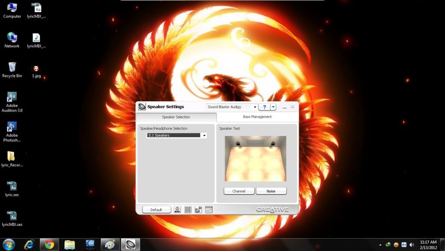445x251 pixels.
Task: Switch to the Speaker Selection tab
Action: [x=176, y=117]
